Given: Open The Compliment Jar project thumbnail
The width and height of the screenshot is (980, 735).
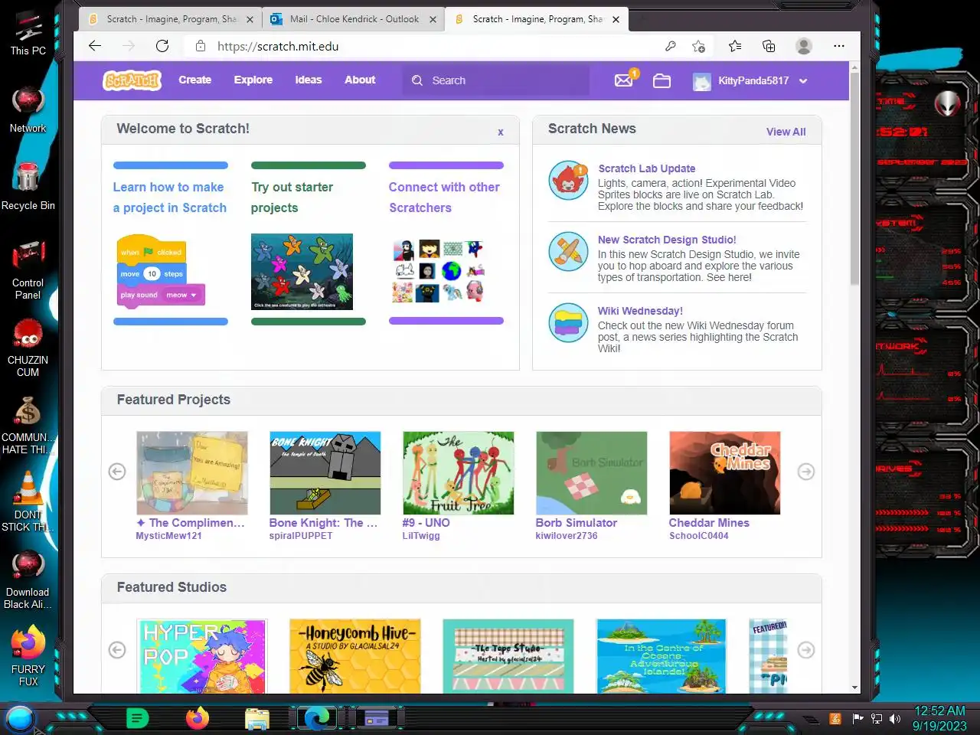Looking at the screenshot, I should pyautogui.click(x=192, y=473).
